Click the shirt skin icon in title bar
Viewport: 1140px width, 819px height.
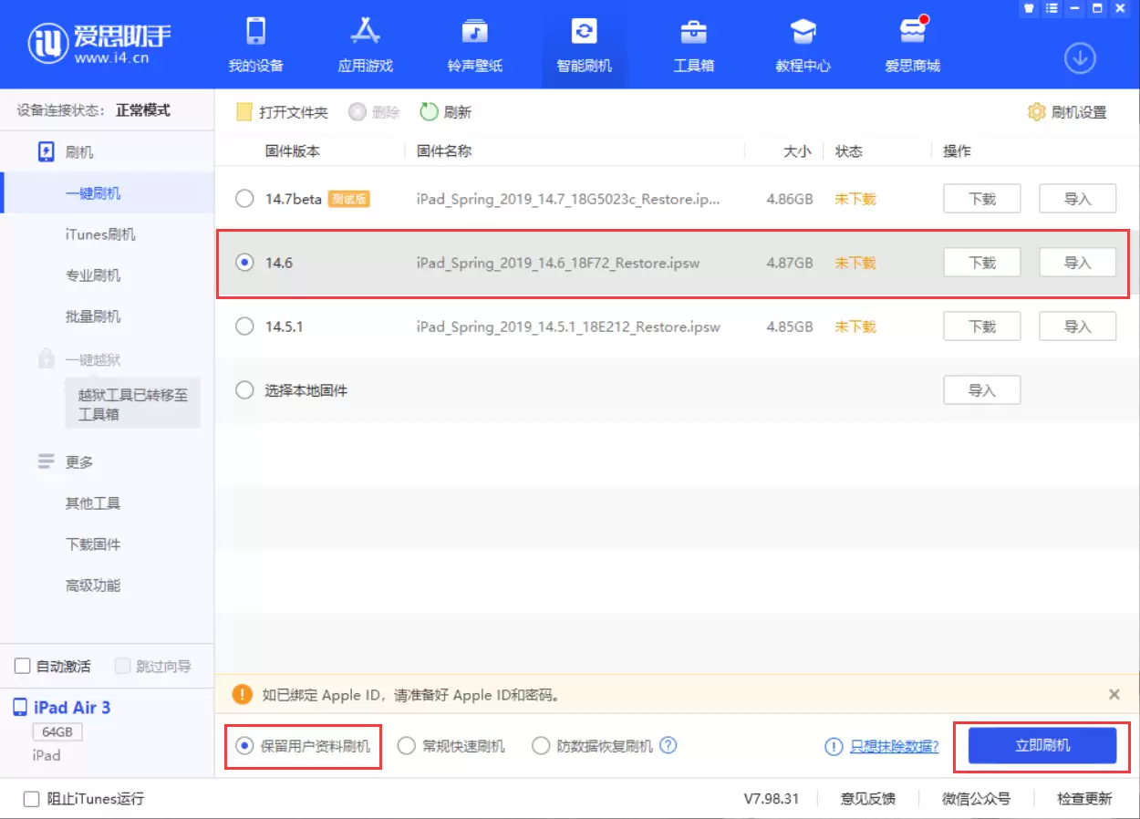[1030, 8]
